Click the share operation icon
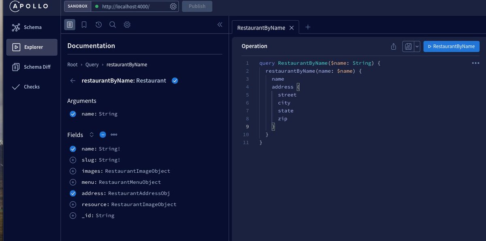Screen dimensions: 486x241 tap(393, 46)
